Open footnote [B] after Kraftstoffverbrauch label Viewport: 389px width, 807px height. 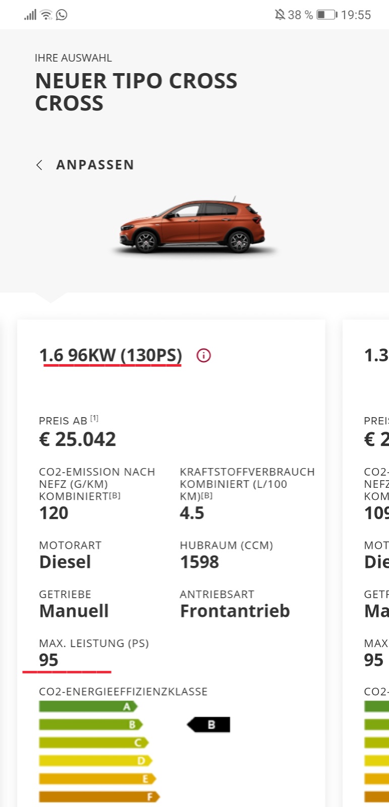tap(207, 496)
